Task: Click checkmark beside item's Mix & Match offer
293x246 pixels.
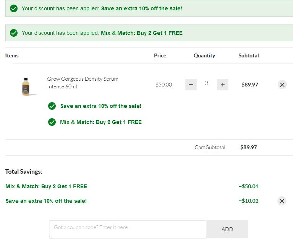Action: tap(52, 122)
